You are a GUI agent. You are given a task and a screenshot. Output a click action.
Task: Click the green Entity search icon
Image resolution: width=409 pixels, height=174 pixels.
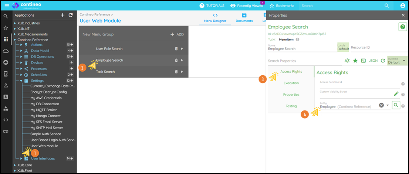[396, 105]
